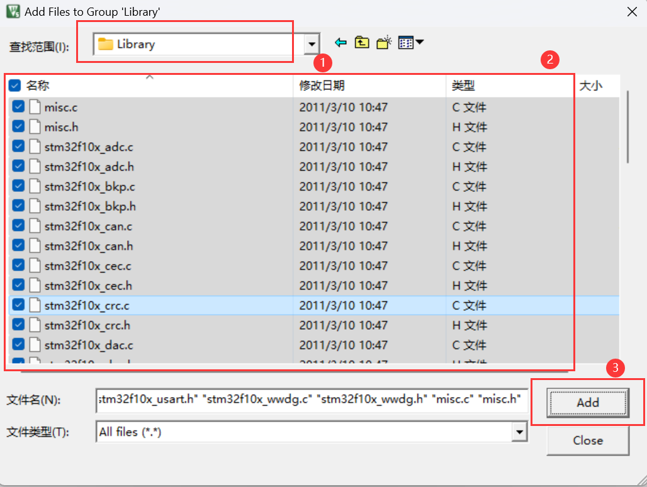Click the modified date of stm32f10x_crc.c
647x487 pixels.
(343, 305)
